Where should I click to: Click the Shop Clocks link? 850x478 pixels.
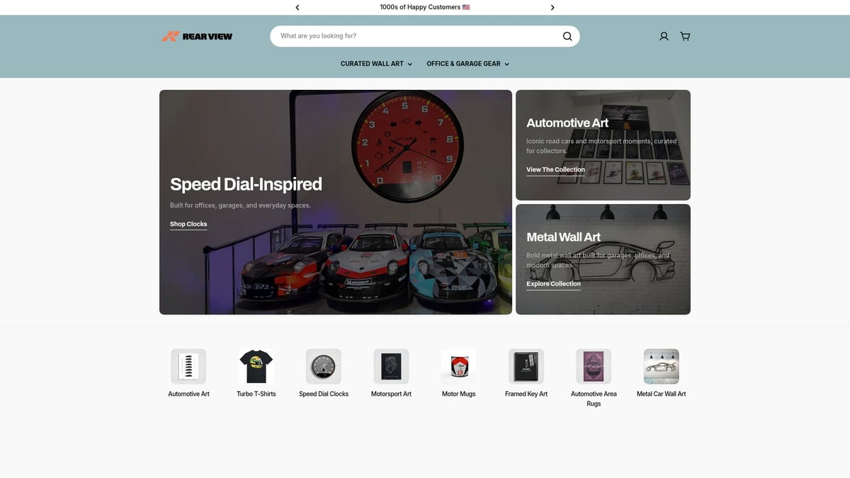click(x=188, y=224)
